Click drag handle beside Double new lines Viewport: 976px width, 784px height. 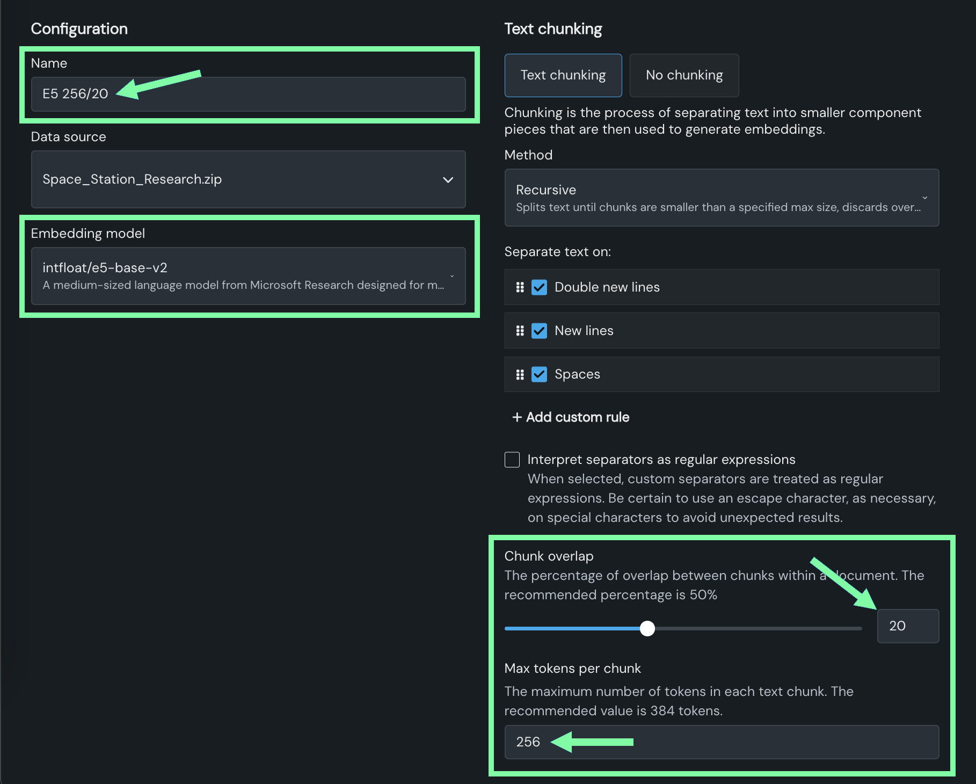click(x=520, y=287)
